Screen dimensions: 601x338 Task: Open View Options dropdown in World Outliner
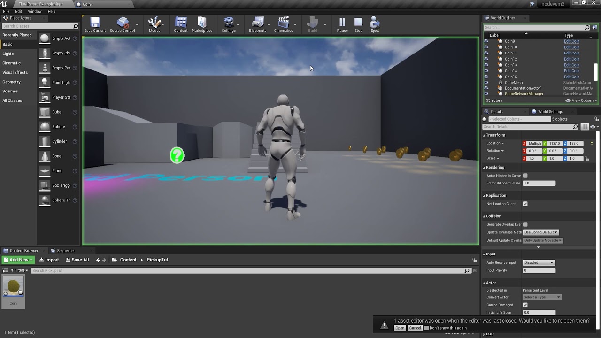point(581,100)
